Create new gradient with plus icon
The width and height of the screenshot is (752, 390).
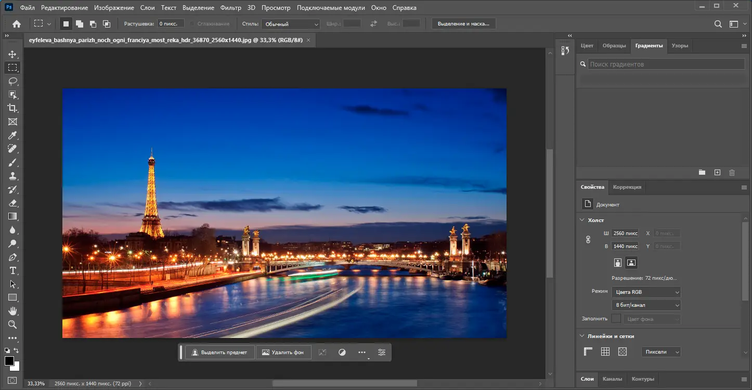pos(717,172)
